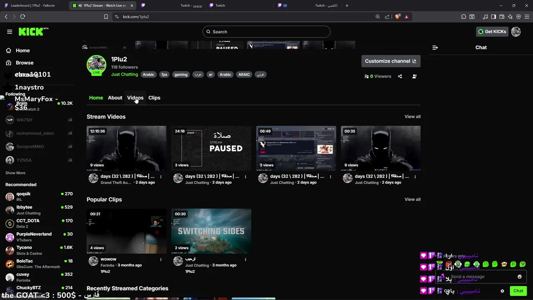Click Customize channel button

pyautogui.click(x=391, y=61)
